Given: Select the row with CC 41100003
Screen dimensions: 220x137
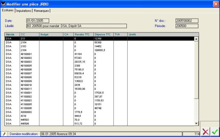Looking at the screenshot, I should (x=99, y=100).
